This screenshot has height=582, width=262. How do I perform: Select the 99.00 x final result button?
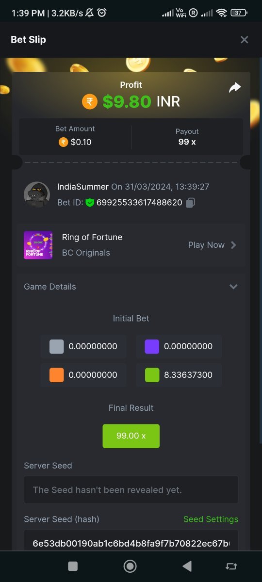click(x=131, y=436)
